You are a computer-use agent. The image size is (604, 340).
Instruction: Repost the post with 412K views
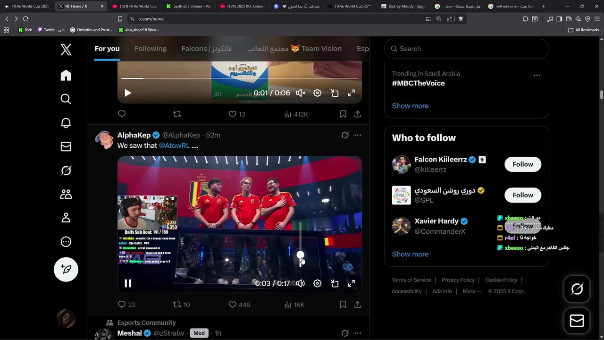(x=177, y=114)
